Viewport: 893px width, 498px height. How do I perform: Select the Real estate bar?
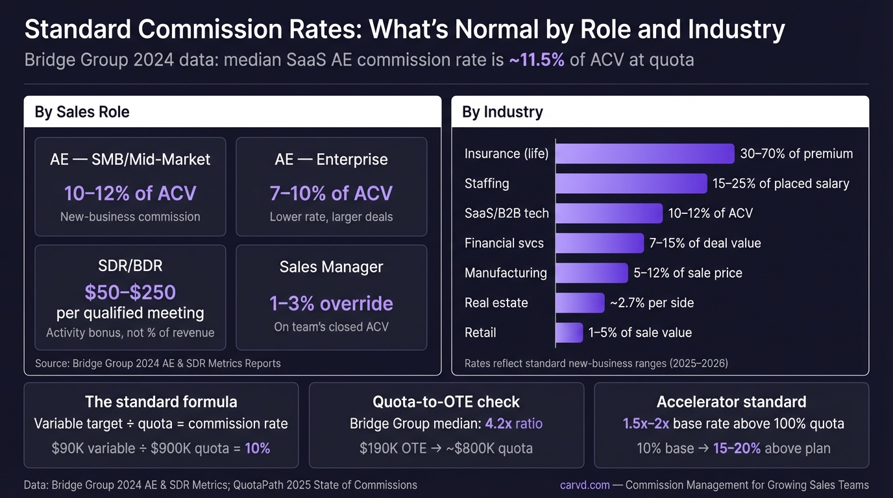[580, 303]
